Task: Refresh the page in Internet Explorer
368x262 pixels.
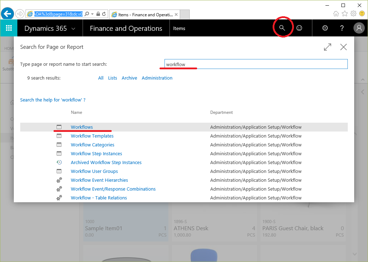Action: (104, 14)
